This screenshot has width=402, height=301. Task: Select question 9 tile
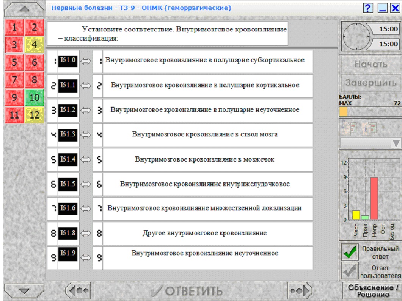[x=14, y=97]
